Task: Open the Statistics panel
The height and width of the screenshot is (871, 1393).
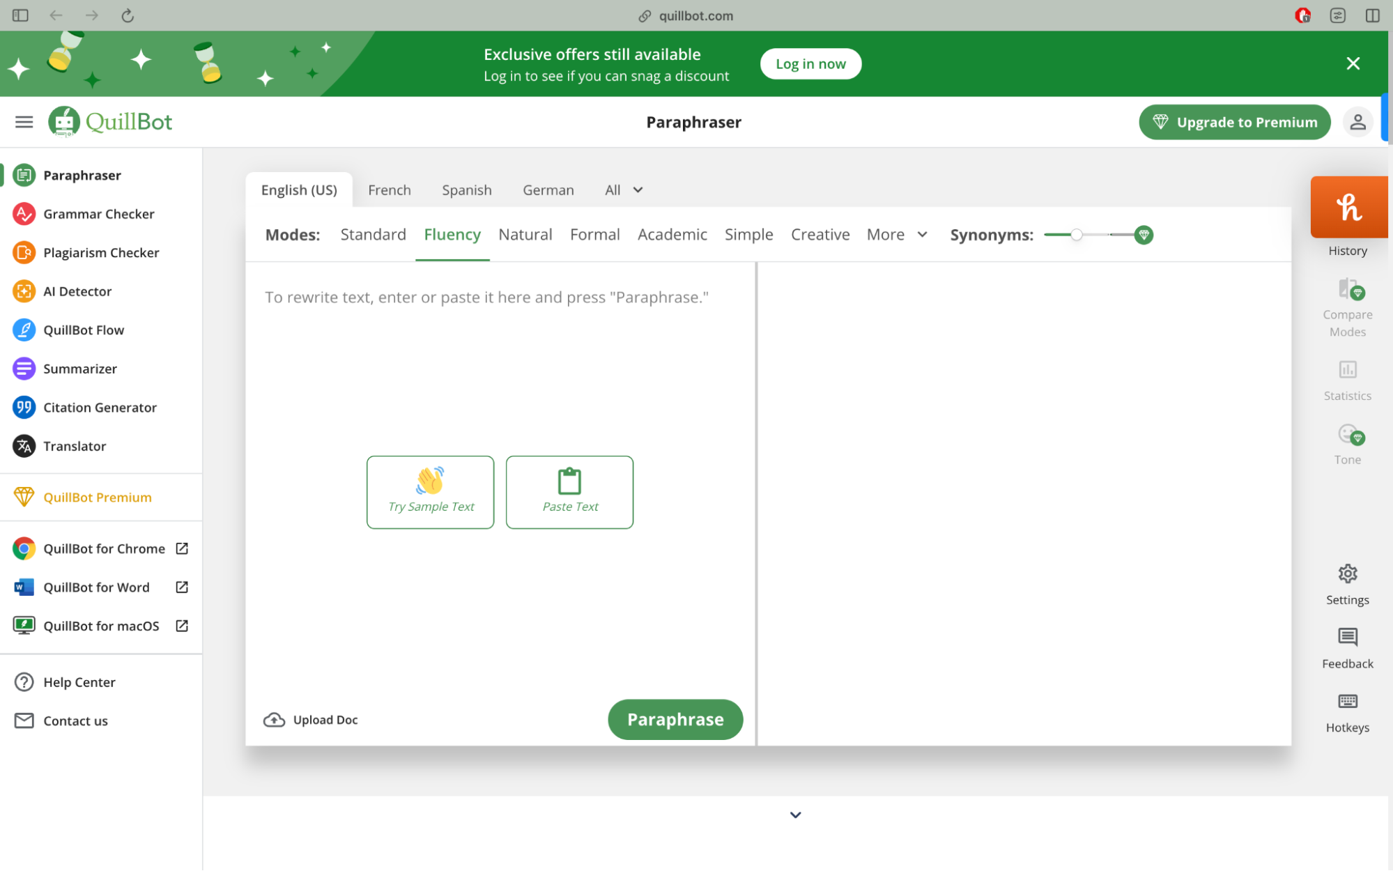Action: [1348, 380]
